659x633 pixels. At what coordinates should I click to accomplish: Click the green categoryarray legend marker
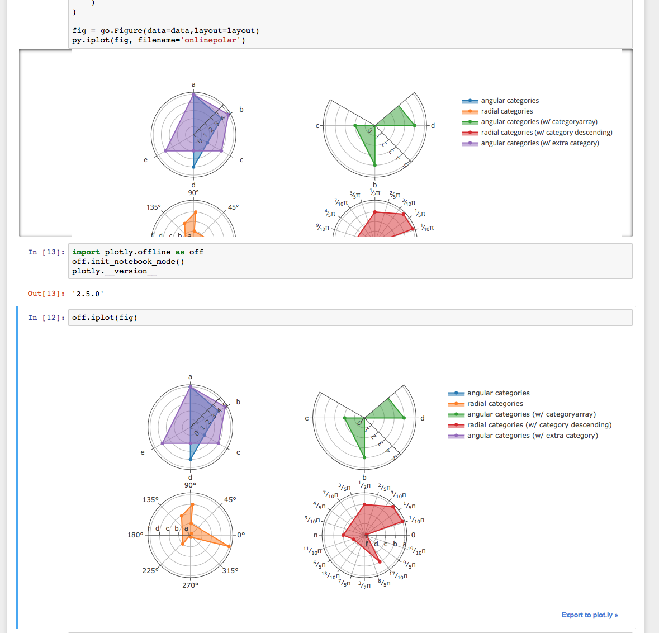pos(470,121)
